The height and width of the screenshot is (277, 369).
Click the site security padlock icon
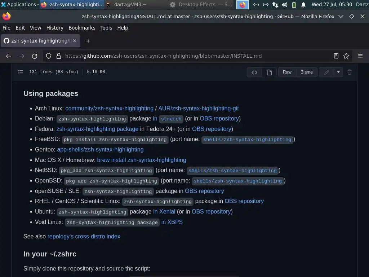click(59, 56)
